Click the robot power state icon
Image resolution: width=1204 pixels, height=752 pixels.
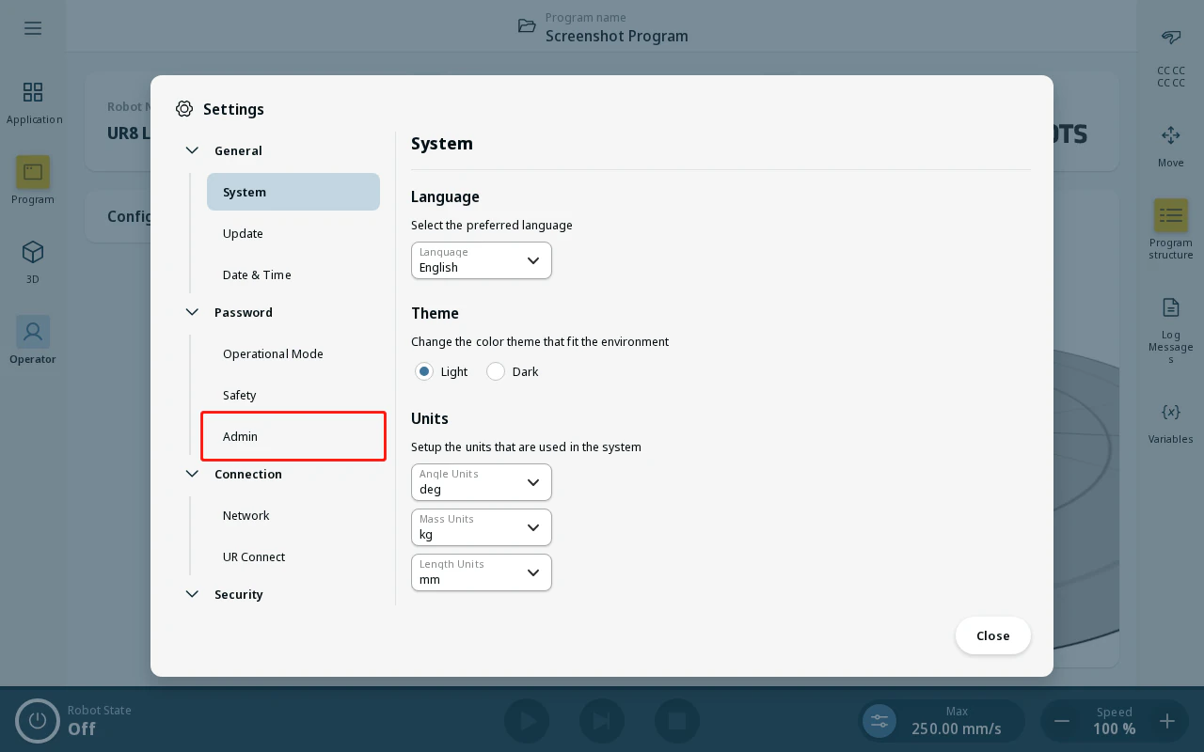tap(38, 721)
